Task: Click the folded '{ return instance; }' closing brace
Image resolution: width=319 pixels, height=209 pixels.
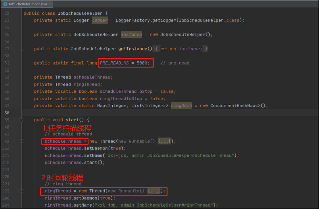Action: pyautogui.click(x=206, y=49)
